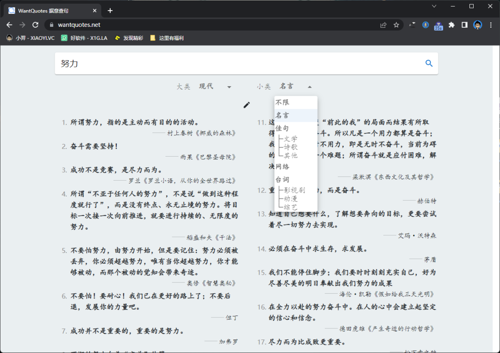The width and height of the screenshot is (500, 353).
Task: Reload the page with the refresh icon
Action: [35, 25]
